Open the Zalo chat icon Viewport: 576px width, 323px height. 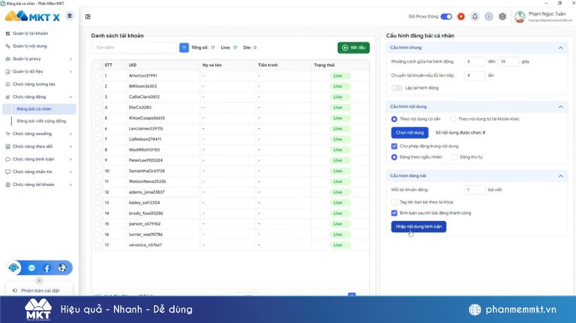coord(32,268)
